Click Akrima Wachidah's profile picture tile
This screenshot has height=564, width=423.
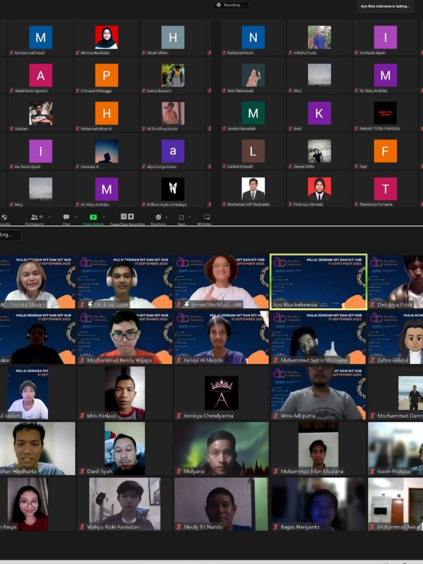point(107,38)
